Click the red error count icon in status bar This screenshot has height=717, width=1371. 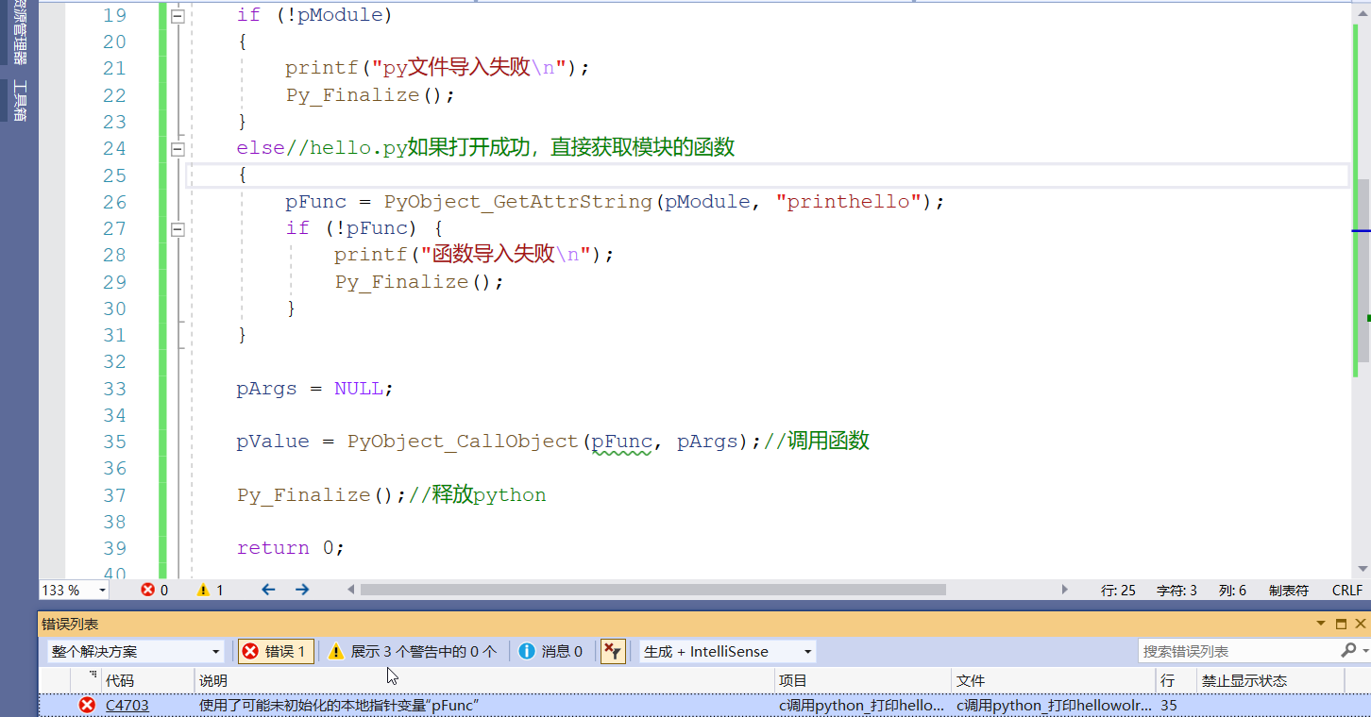(148, 591)
